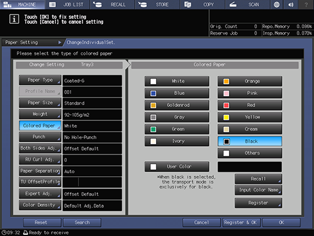Click the question mark help icon
The height and width of the screenshot is (236, 314).
coord(306,4)
